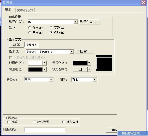
Task: Open the 图形 Square_1 dropdown
Action: (x=72, y=52)
